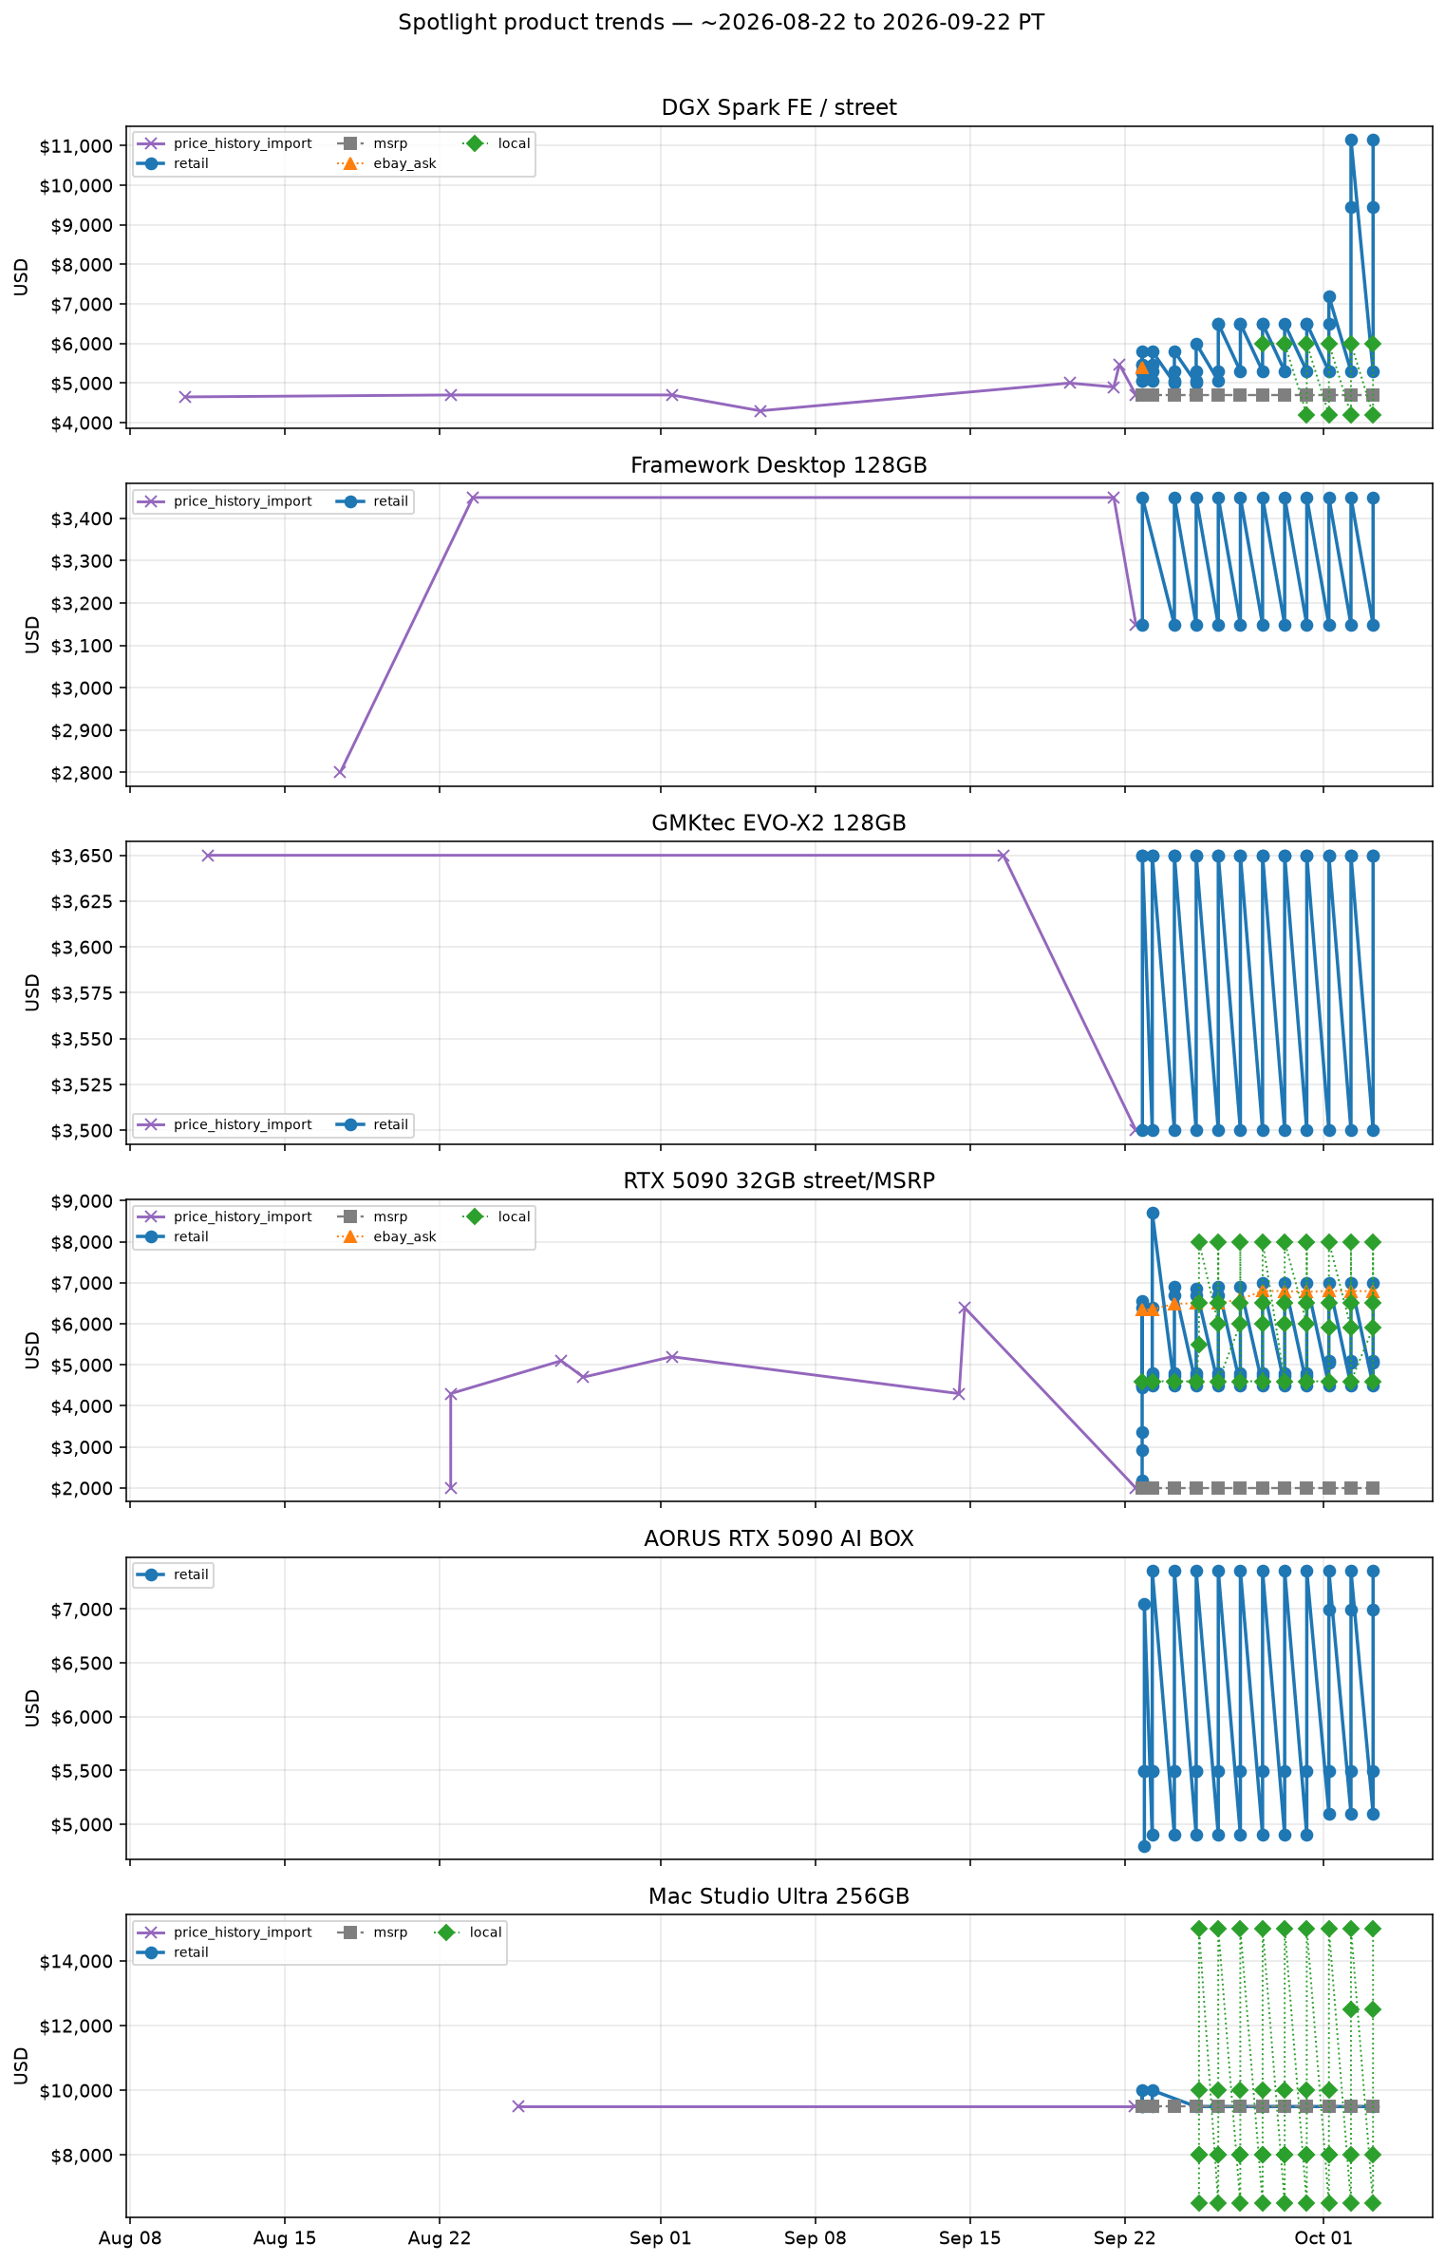The height and width of the screenshot is (2262, 1445).
Task: Click the 'Sep 22' x-axis date label
Action: pyautogui.click(x=1125, y=2238)
